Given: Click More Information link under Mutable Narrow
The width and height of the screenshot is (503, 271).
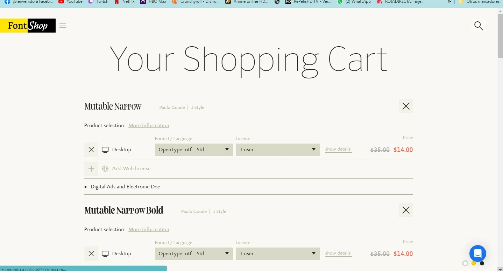Looking at the screenshot, I should coord(149,125).
